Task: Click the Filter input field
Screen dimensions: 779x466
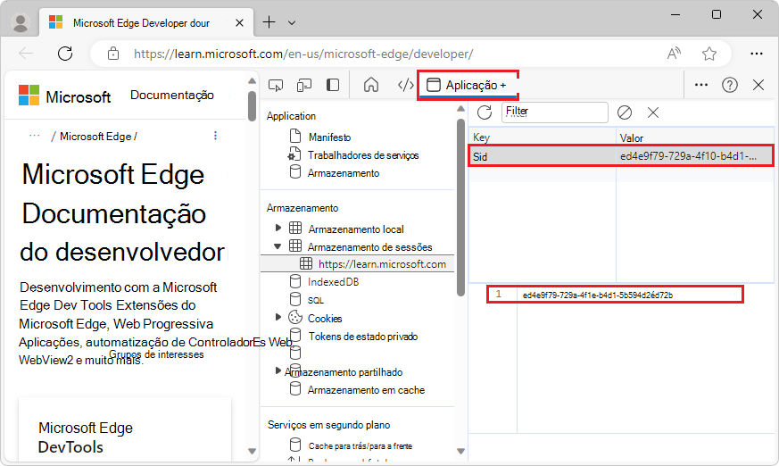Action: (x=554, y=112)
